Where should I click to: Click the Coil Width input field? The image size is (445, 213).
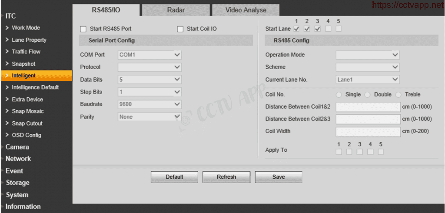368,131
